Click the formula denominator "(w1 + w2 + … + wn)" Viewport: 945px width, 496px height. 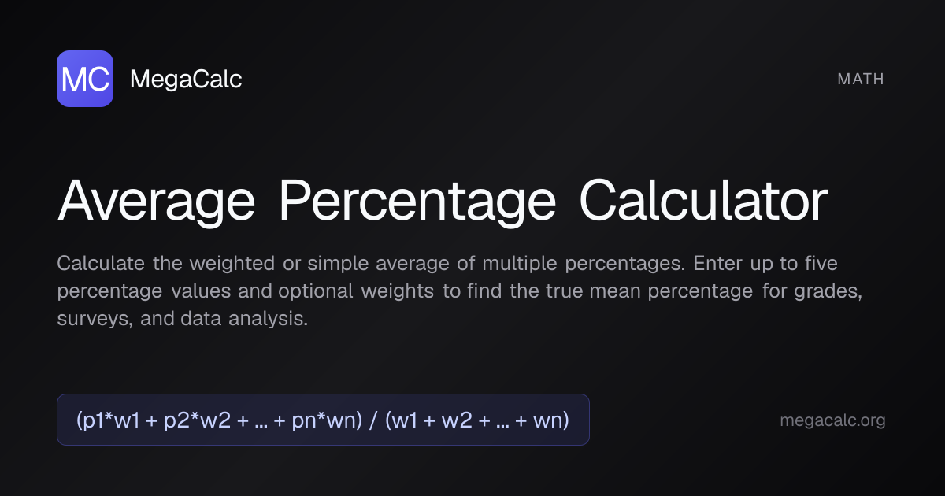(477, 420)
